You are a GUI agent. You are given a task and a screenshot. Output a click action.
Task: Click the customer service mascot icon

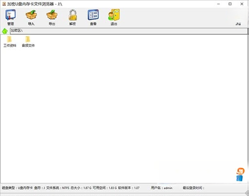(240, 175)
